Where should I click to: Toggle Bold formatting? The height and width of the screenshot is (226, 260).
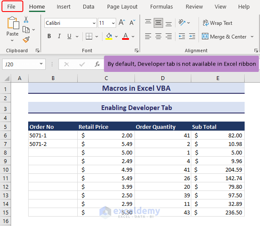pyautogui.click(x=49, y=36)
